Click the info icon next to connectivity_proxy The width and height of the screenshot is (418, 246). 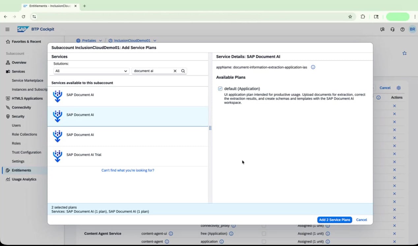pyautogui.click(x=233, y=226)
